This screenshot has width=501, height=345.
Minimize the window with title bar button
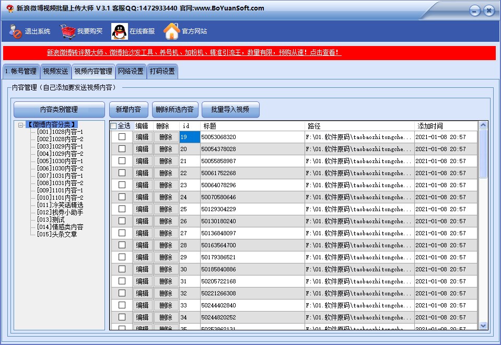(474, 11)
